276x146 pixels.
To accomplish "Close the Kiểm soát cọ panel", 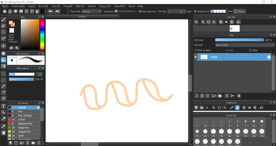I will coord(43,68).
